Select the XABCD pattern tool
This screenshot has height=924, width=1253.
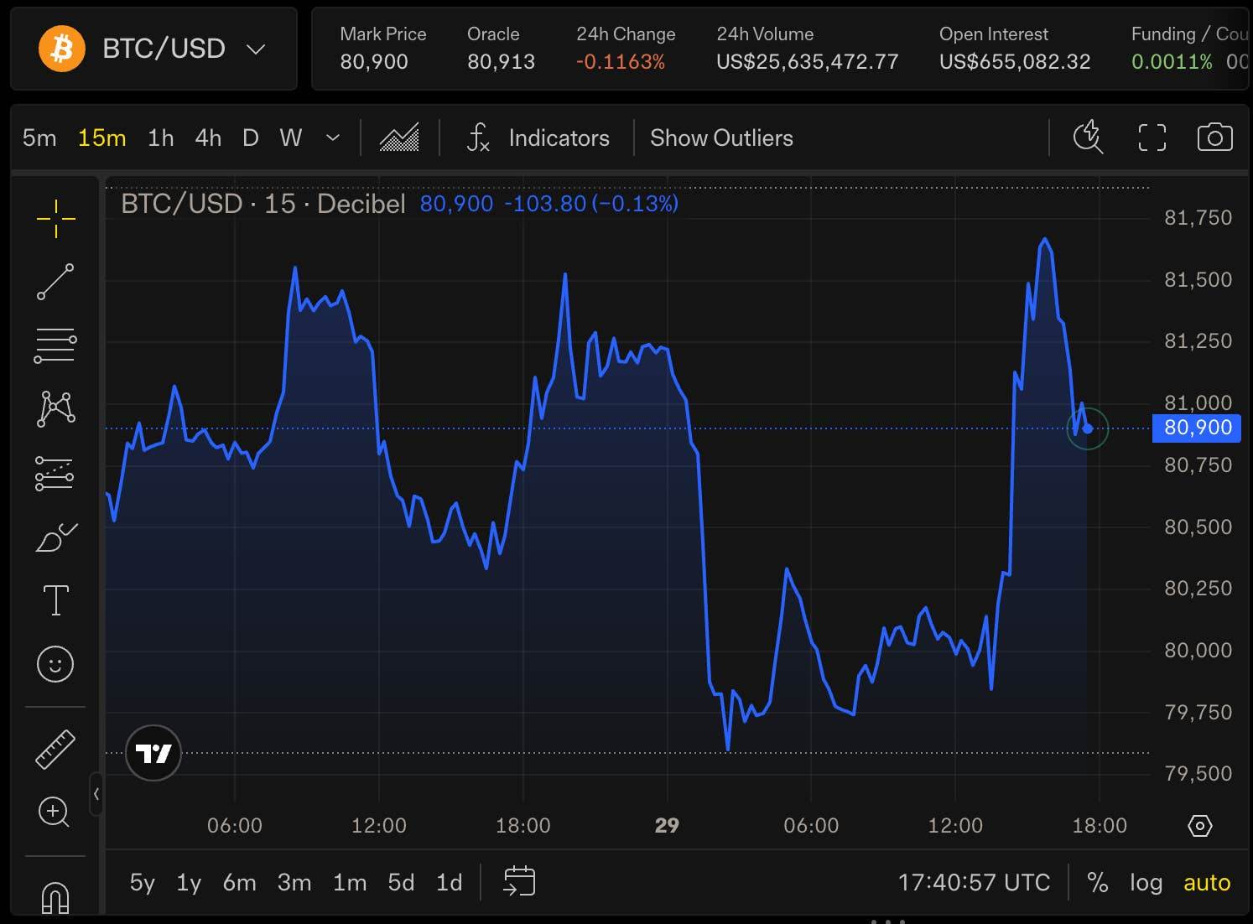tap(55, 408)
